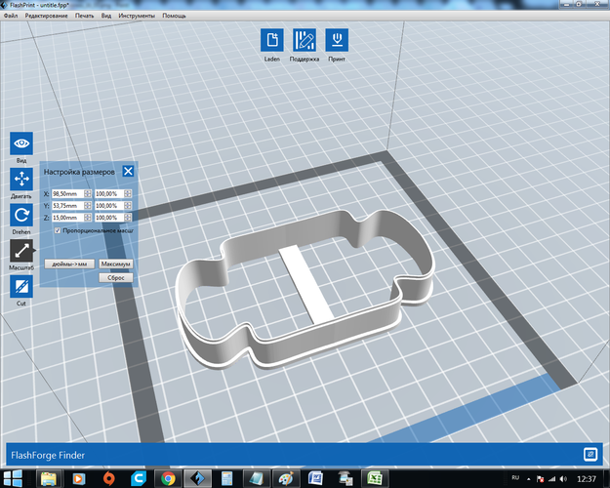The image size is (610, 488).
Task: Open the Редактирование menu
Action: coord(46,16)
